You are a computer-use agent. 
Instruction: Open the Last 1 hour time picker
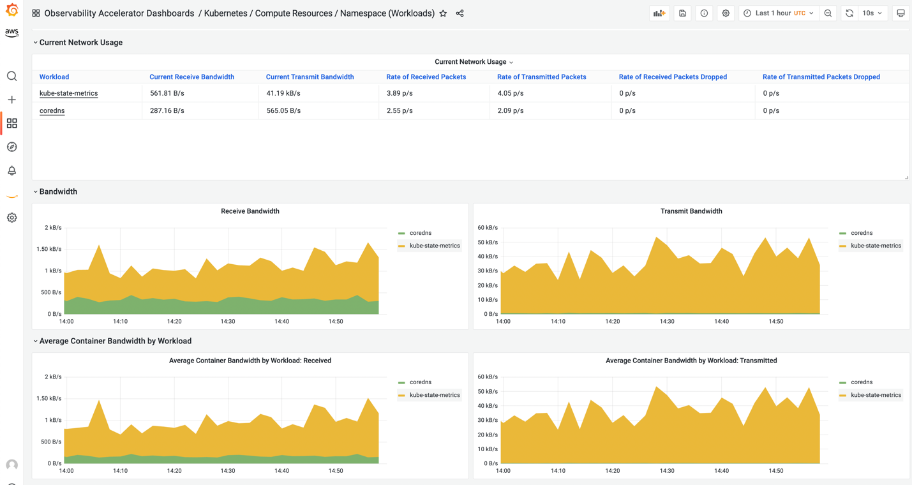(779, 13)
